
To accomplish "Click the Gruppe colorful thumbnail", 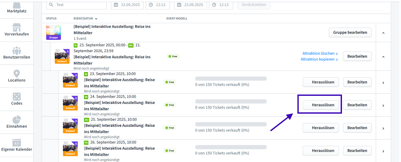I will click(x=54, y=32).
